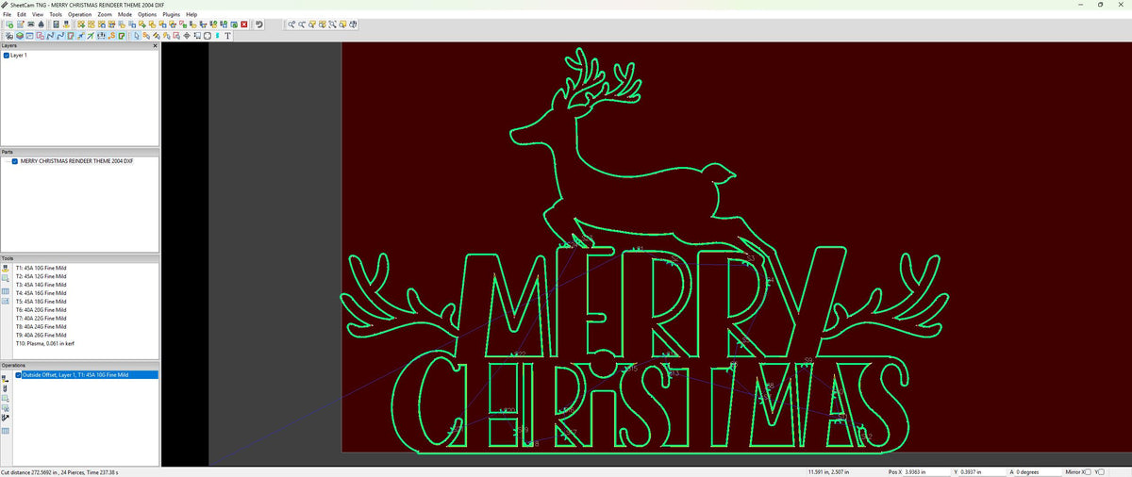Screen dimensions: 1132x477
Task: Select tool T8: 40A 24G Fine Mild
Action: 41,327
